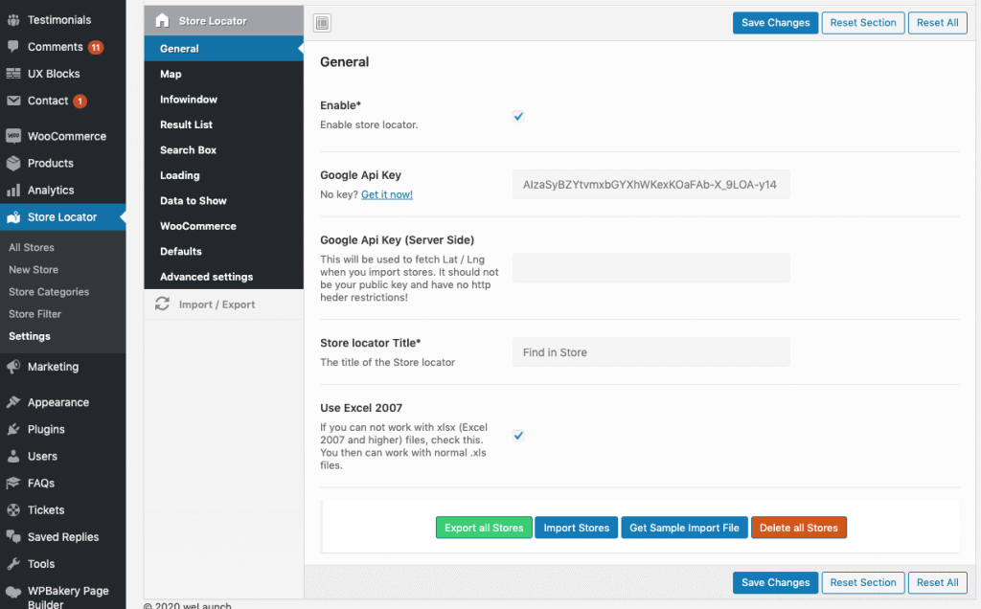This screenshot has height=609, width=981.
Task: Expand the Import / Export settings section
Action: click(x=218, y=304)
